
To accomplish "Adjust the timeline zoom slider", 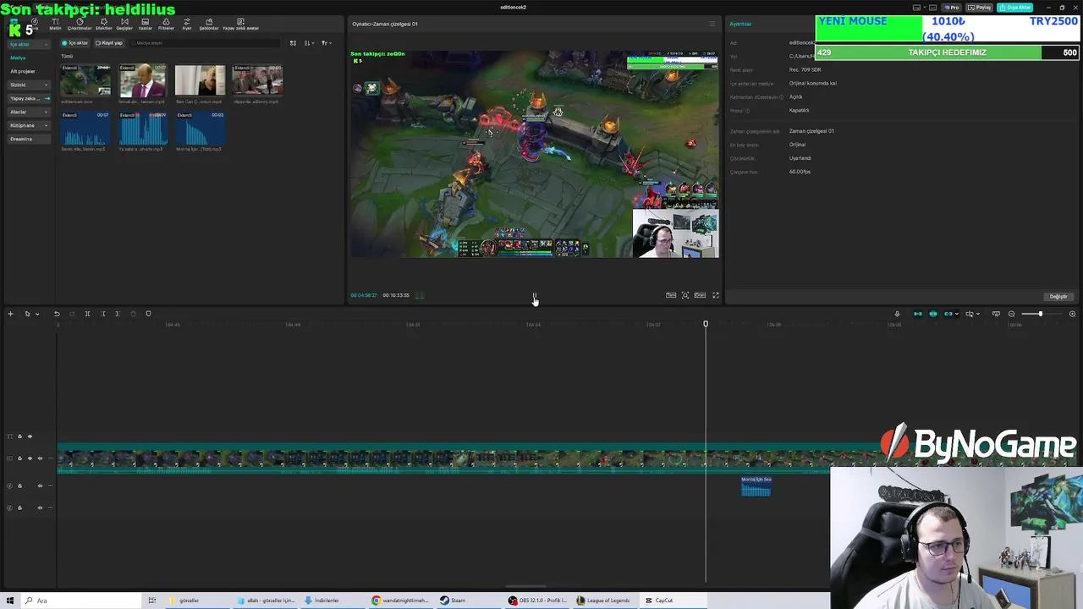I will point(1042,314).
